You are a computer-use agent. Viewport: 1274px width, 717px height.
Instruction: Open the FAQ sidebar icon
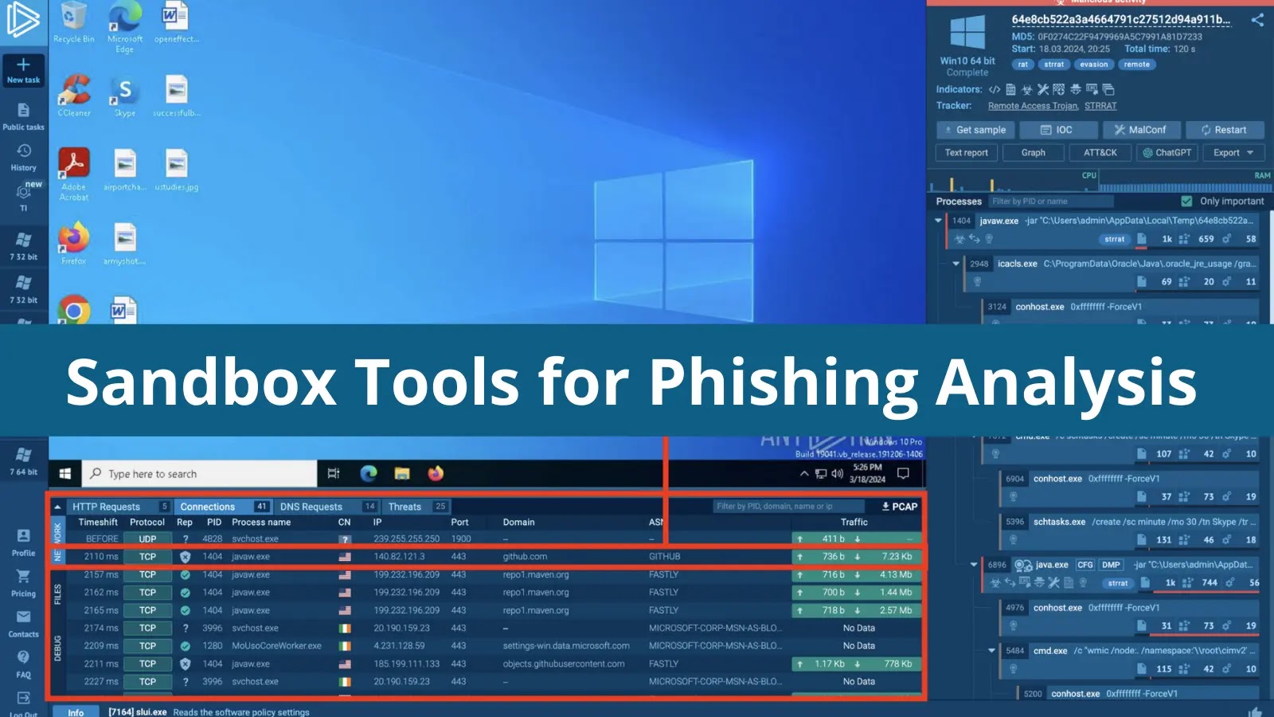pyautogui.click(x=23, y=657)
